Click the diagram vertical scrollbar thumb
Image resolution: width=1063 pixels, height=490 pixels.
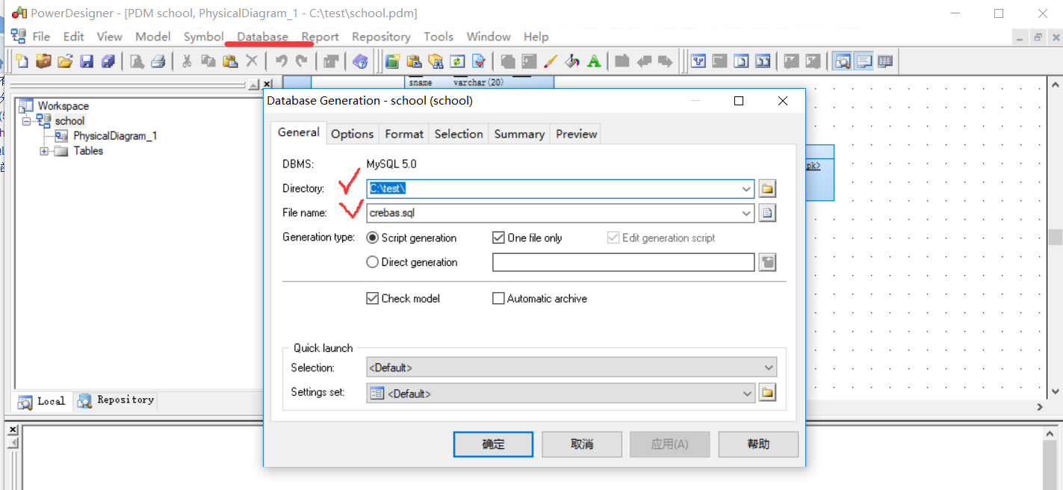pyautogui.click(x=1055, y=237)
